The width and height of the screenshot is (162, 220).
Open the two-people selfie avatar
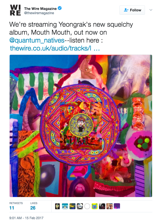[x=110, y=206]
